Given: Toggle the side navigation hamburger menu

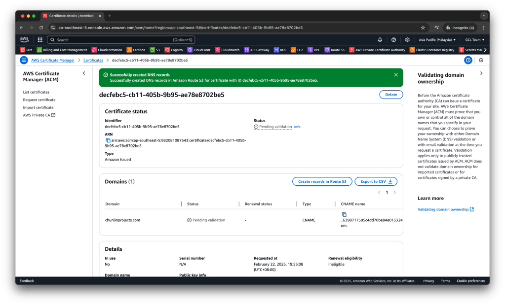Looking at the screenshot, I should (x=24, y=60).
